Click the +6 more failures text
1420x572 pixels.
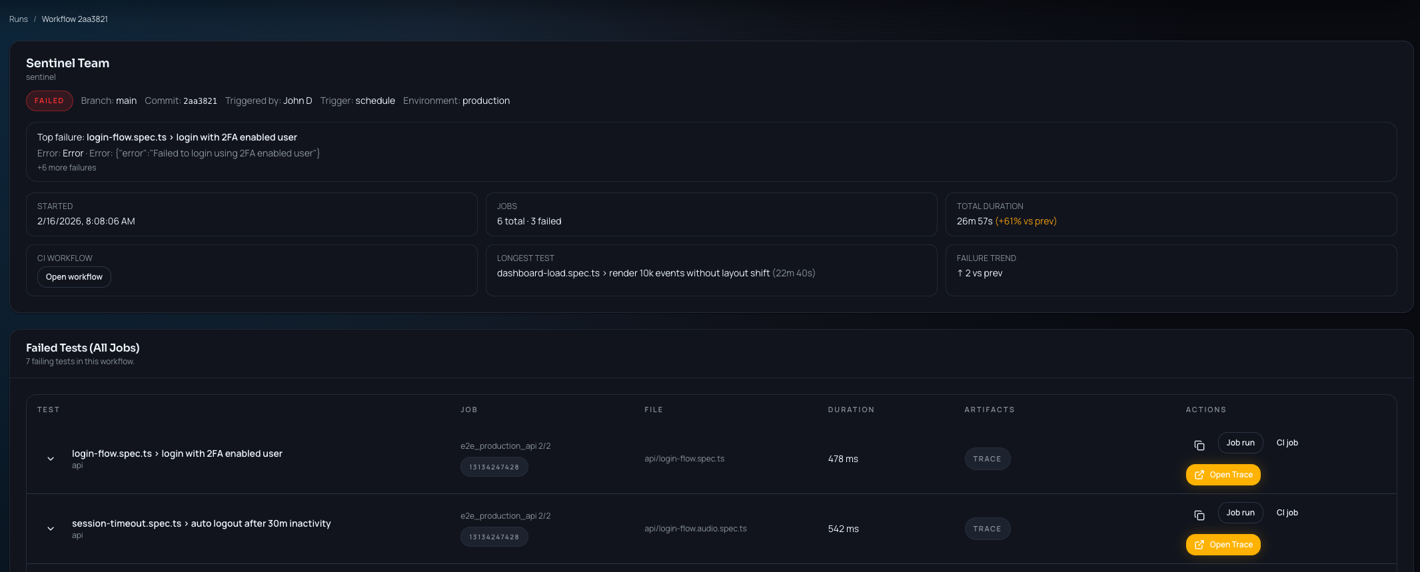coord(67,168)
